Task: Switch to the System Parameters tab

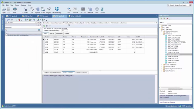Action: [x=56, y=23]
